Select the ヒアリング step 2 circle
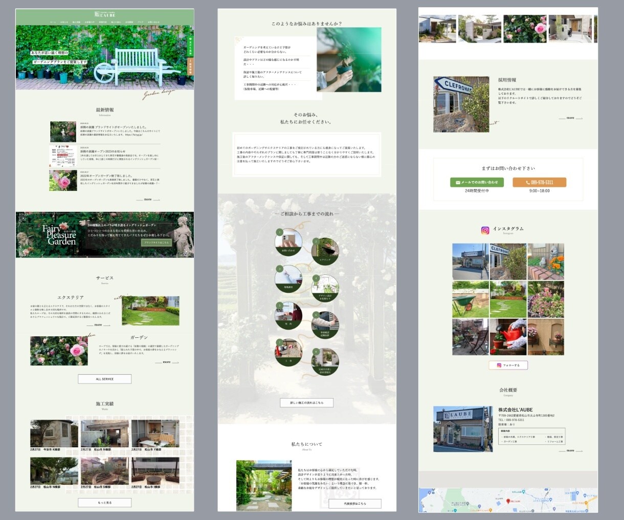Viewport: 624px width, 520px height. pyautogui.click(x=325, y=251)
